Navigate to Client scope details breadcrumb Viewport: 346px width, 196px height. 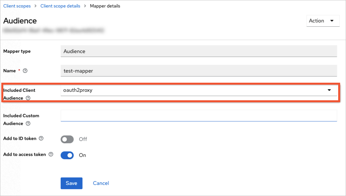[x=60, y=6]
